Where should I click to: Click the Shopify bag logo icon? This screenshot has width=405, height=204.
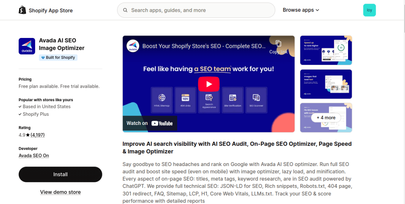click(22, 10)
